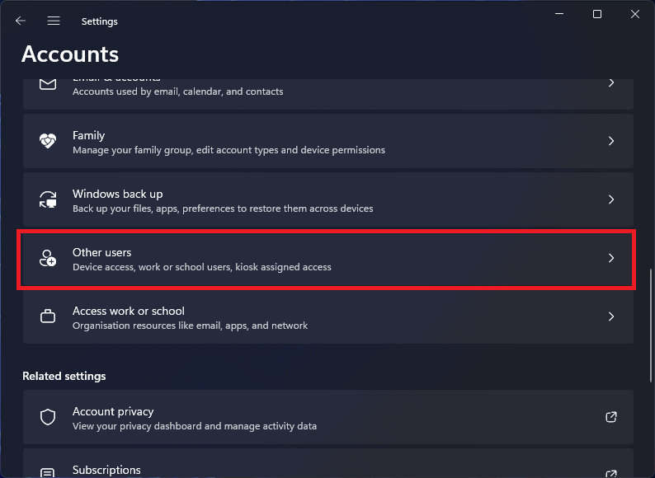Image resolution: width=655 pixels, height=478 pixels.
Task: Click the Access work or school briefcase icon
Action: [x=48, y=316]
